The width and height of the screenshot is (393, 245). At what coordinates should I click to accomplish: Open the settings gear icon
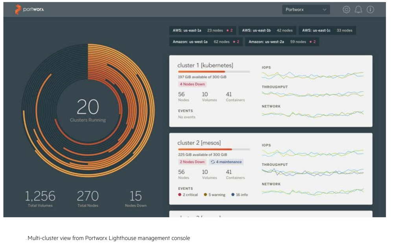[x=346, y=9]
